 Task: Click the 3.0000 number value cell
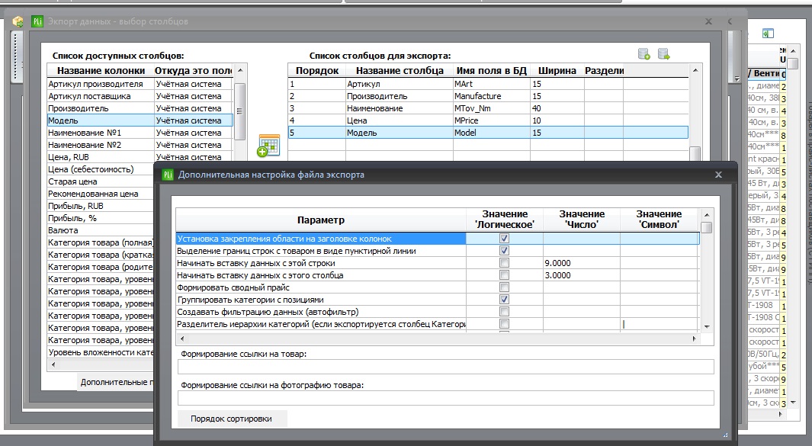coord(582,275)
